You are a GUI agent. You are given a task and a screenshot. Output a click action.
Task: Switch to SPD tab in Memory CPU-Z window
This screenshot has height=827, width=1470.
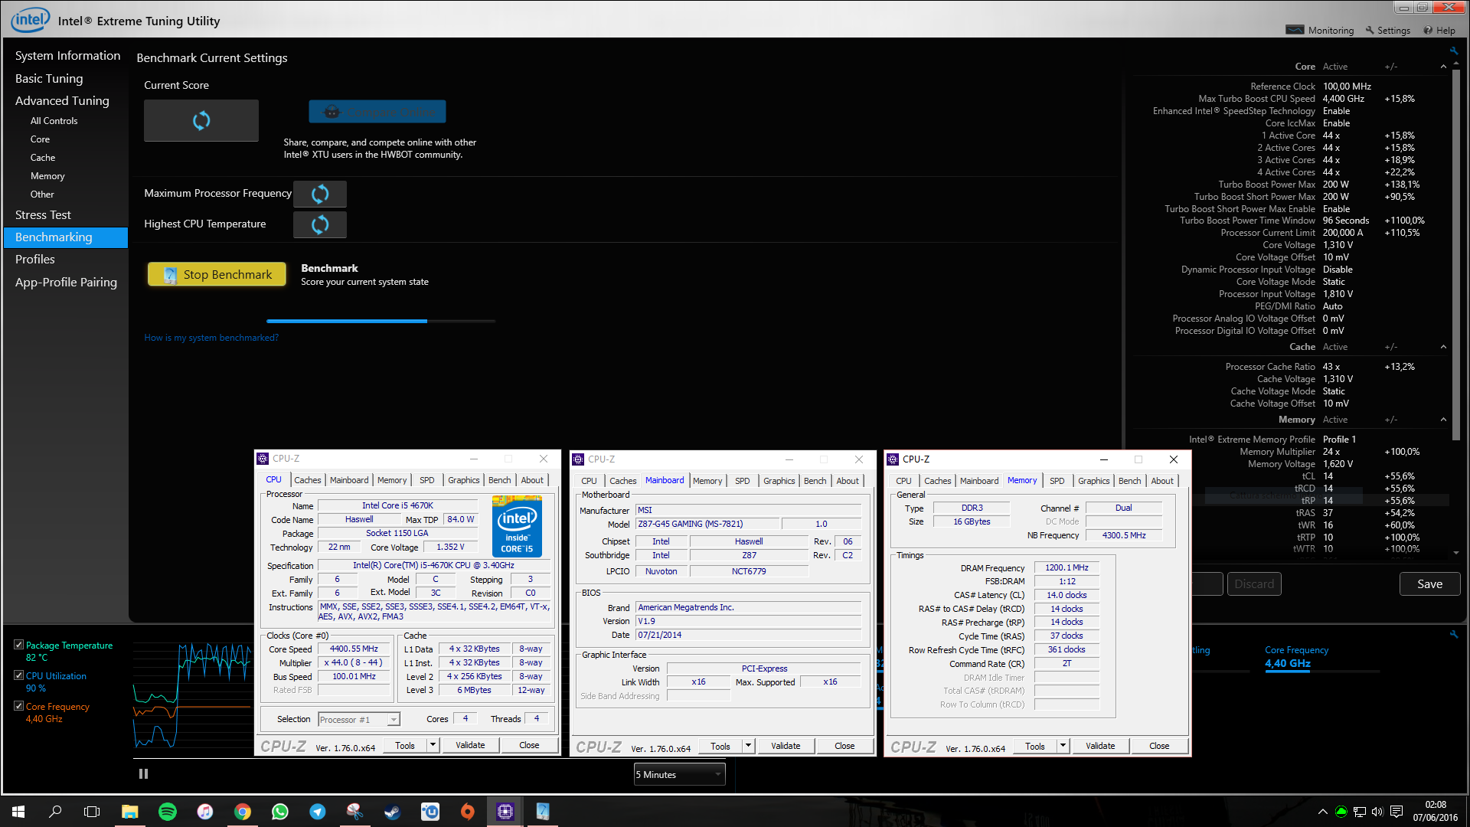(1057, 481)
